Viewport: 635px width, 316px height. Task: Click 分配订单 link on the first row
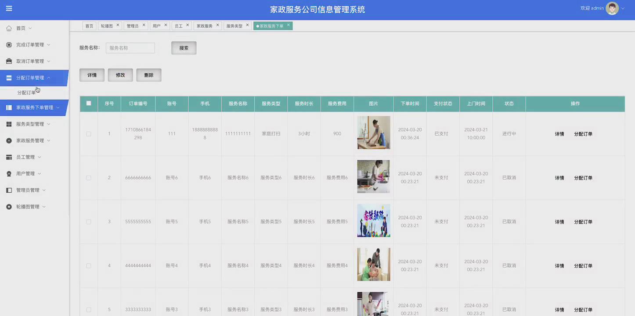pos(583,133)
